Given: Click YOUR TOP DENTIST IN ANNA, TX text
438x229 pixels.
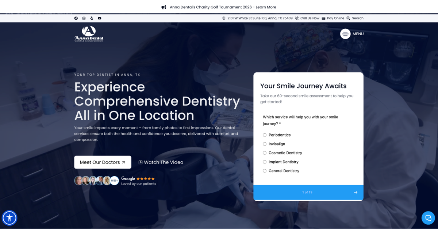Looking at the screenshot, I should (107, 75).
